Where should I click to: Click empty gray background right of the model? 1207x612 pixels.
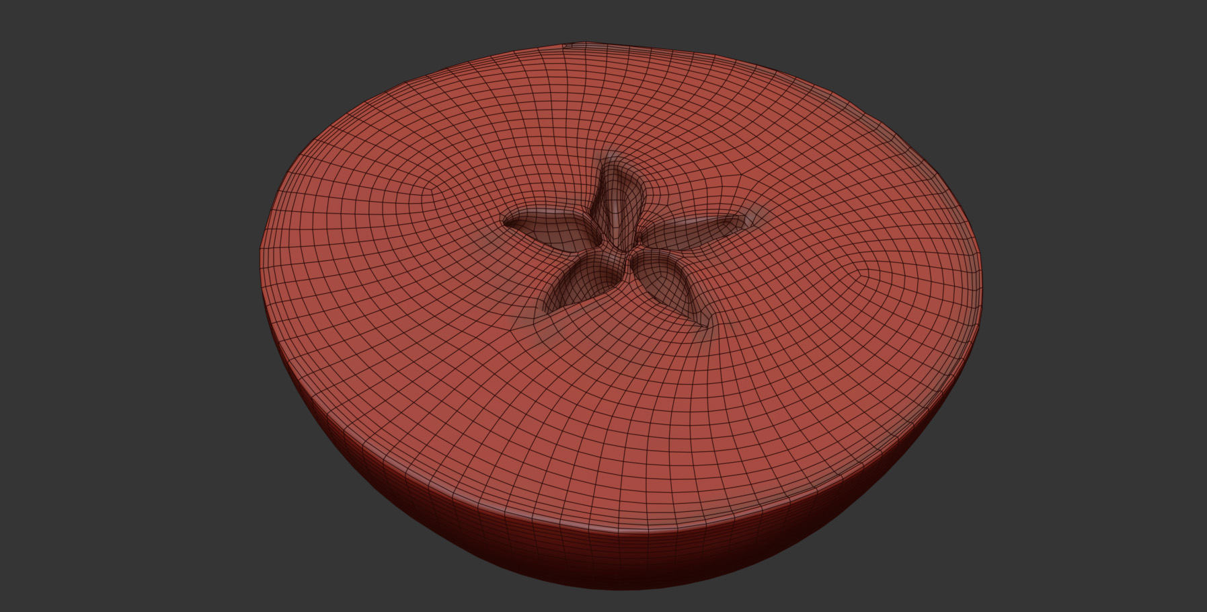point(1089,303)
